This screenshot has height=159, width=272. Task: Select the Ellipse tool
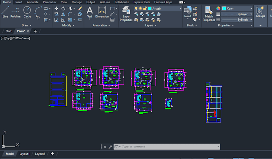46,14
